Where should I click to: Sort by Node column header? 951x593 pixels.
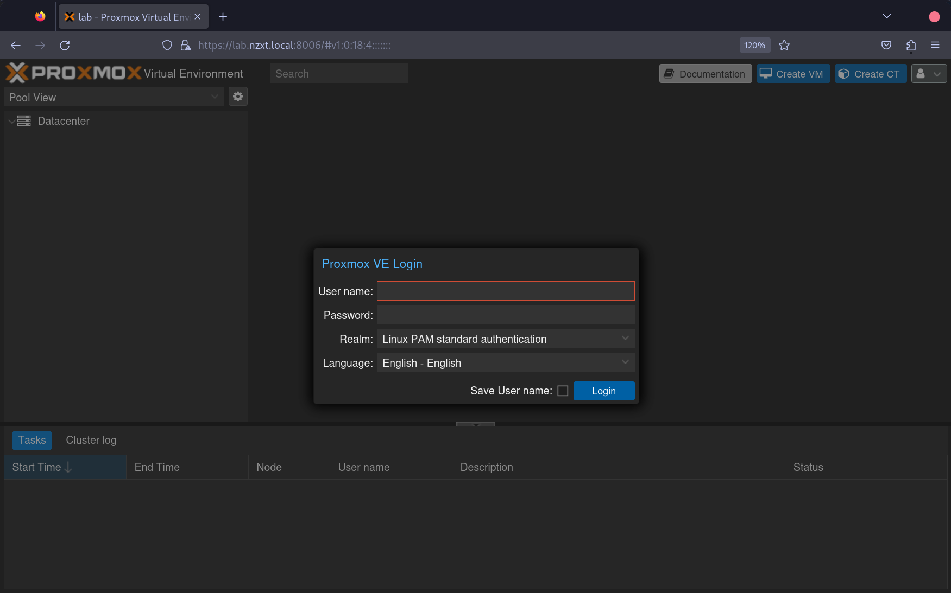pos(289,467)
